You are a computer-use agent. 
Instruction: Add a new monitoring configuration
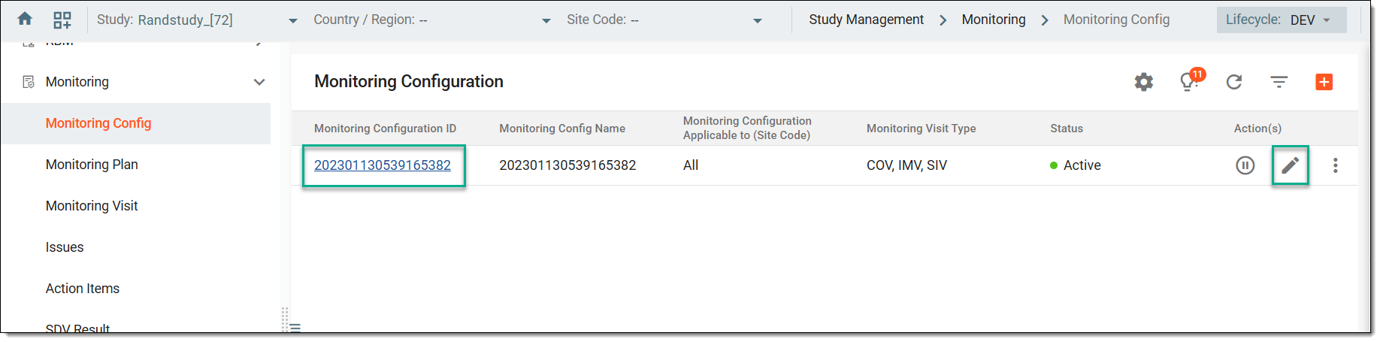(x=1324, y=82)
